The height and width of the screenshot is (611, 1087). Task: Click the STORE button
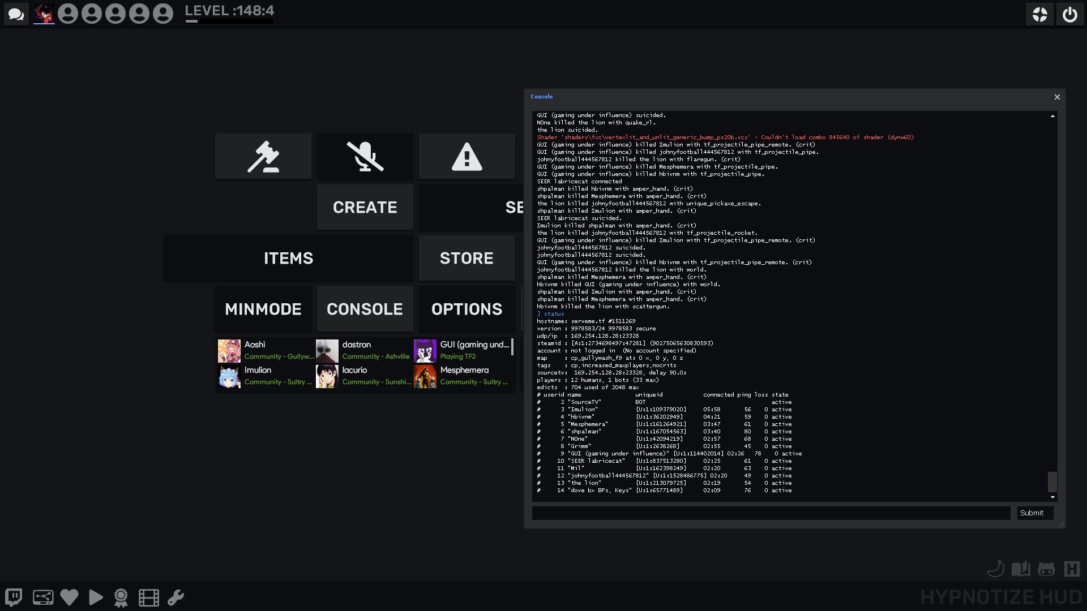pos(467,258)
